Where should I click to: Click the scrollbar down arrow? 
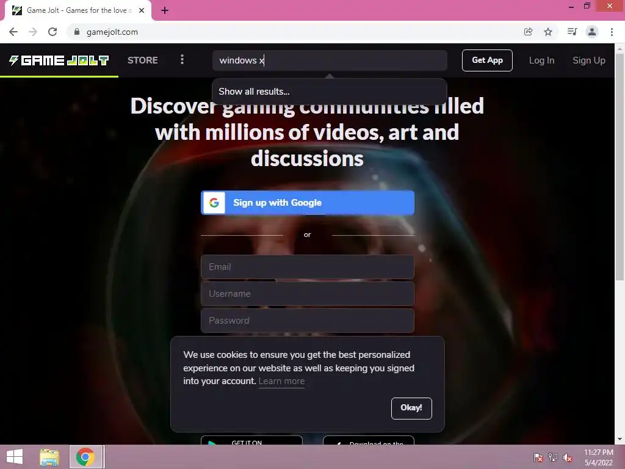click(x=620, y=439)
